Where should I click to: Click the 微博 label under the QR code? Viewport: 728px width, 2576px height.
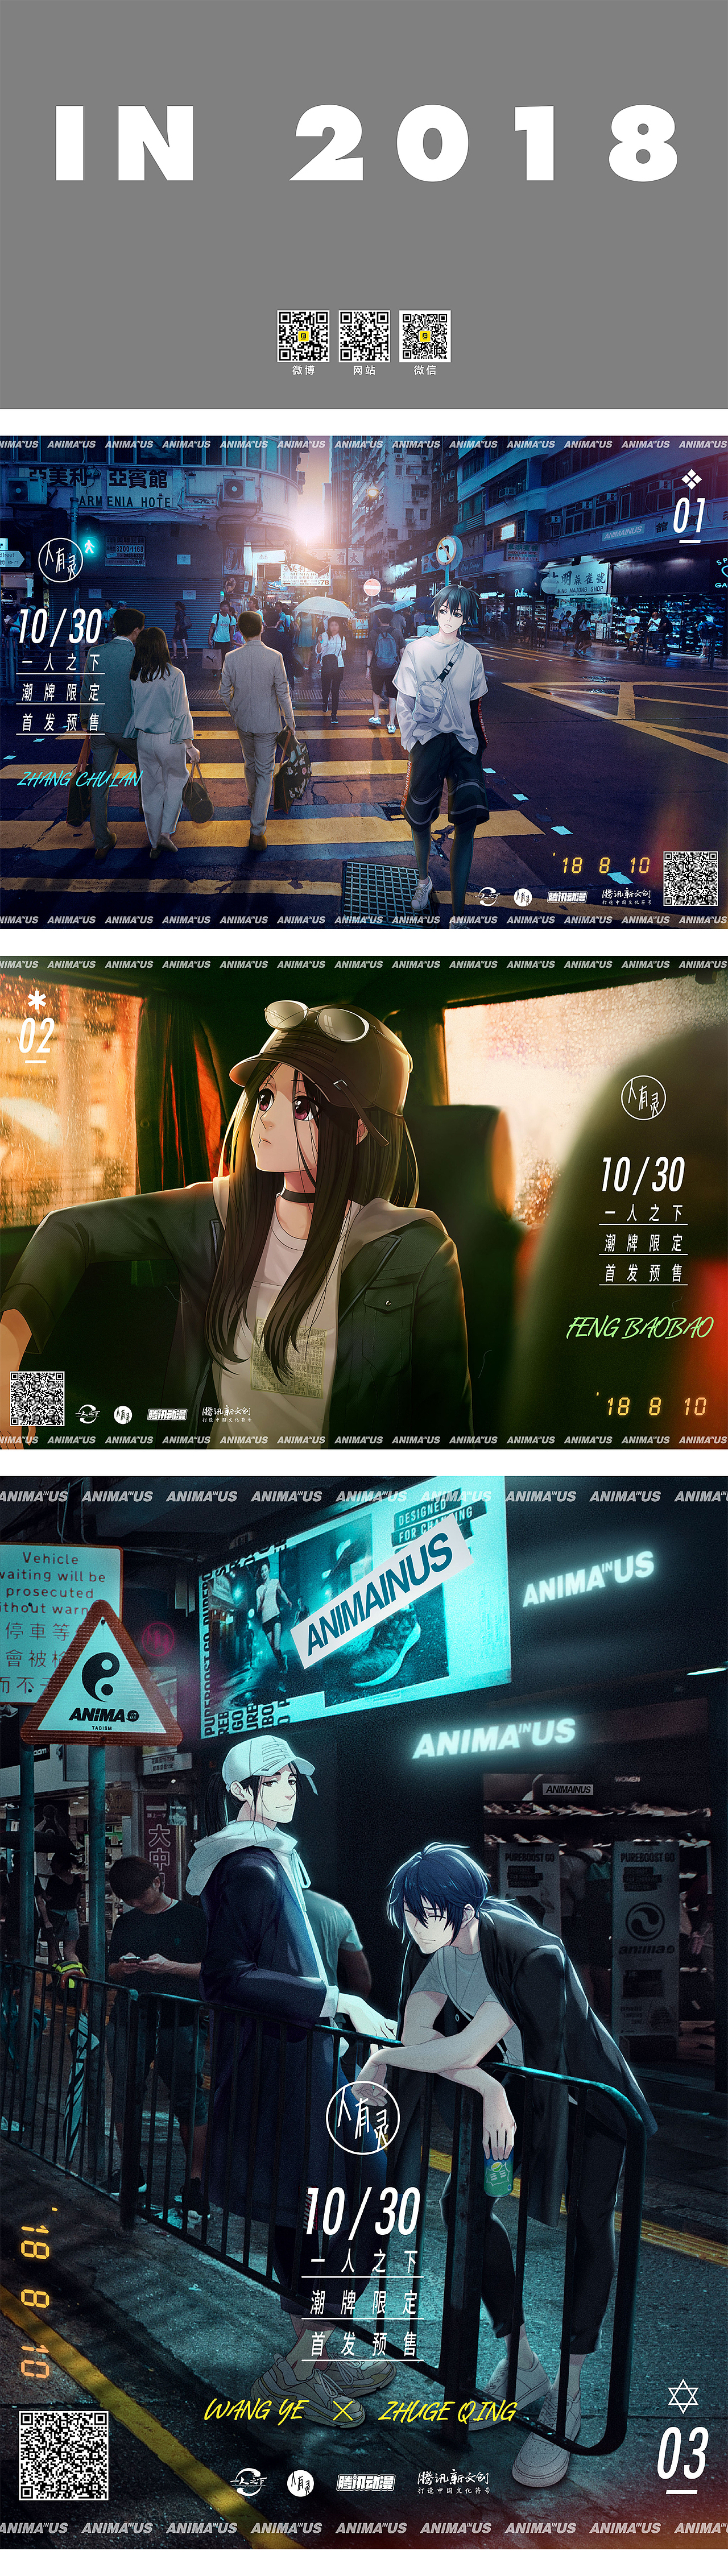click(x=303, y=370)
